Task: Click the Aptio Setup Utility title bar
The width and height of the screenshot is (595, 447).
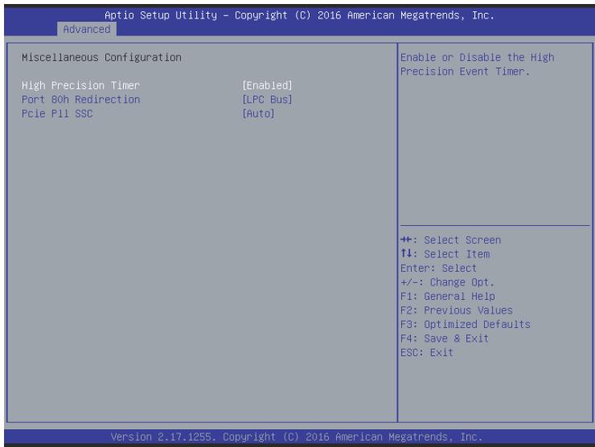Action: pyautogui.click(x=299, y=15)
